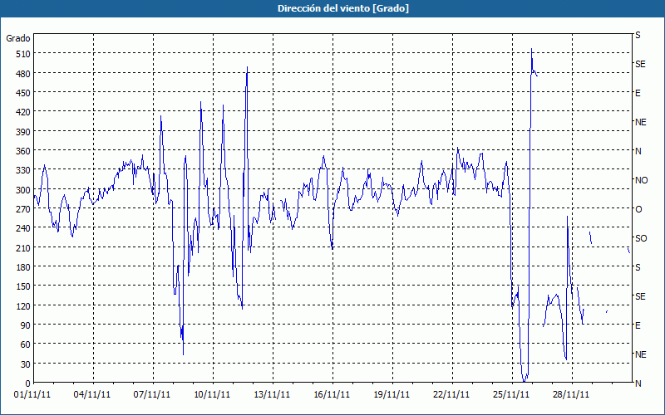This screenshot has width=665, height=415.
Task: Pick the 22/11/11 date label
Action: 451,395
